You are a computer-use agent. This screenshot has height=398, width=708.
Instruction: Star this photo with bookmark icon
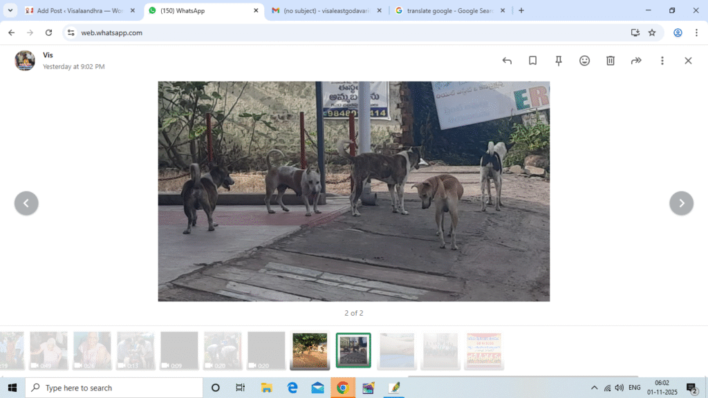click(x=533, y=61)
